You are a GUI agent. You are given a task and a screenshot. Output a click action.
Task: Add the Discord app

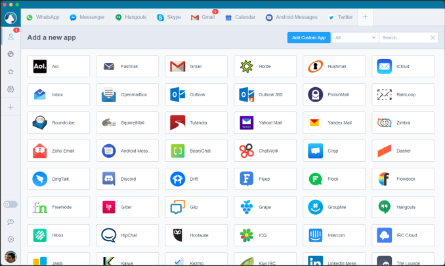[127, 179]
